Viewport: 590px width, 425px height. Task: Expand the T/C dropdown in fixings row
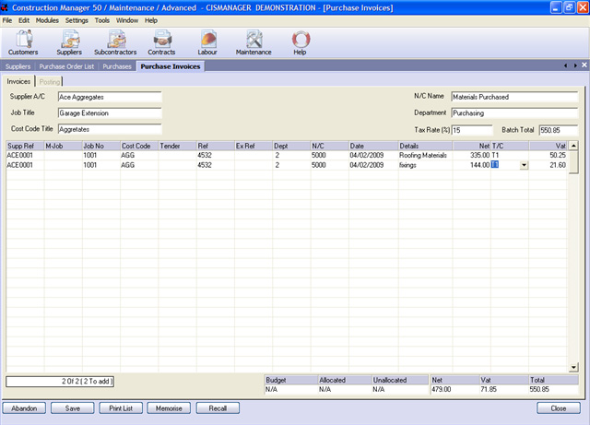click(524, 165)
